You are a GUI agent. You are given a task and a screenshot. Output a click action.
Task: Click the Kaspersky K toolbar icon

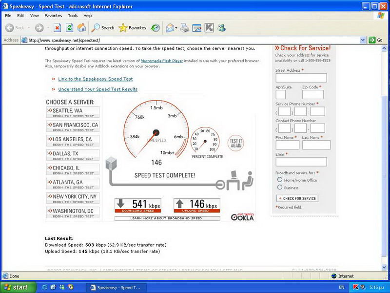pyautogui.click(x=209, y=28)
